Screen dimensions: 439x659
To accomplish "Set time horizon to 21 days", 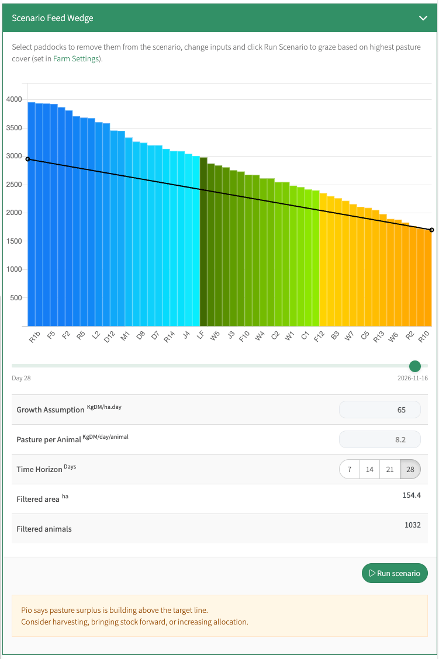I will (390, 470).
